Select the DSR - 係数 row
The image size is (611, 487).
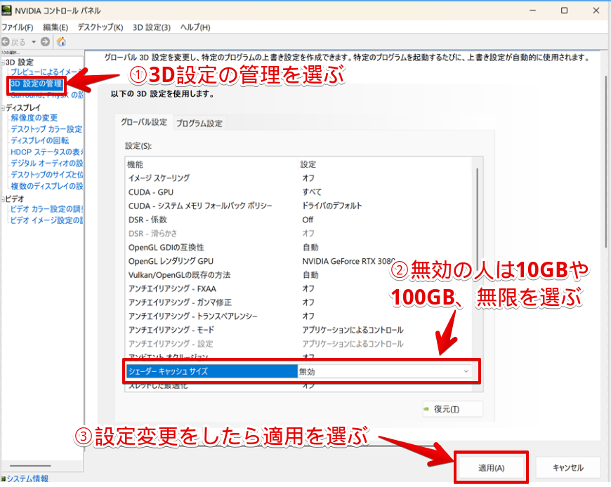pos(298,220)
